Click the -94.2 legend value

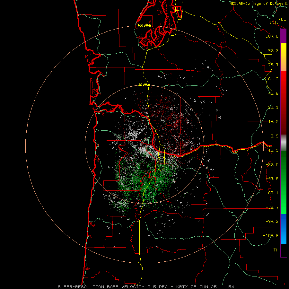click(x=272, y=222)
